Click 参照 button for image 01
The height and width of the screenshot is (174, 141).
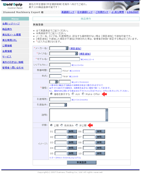click(x=72, y=132)
